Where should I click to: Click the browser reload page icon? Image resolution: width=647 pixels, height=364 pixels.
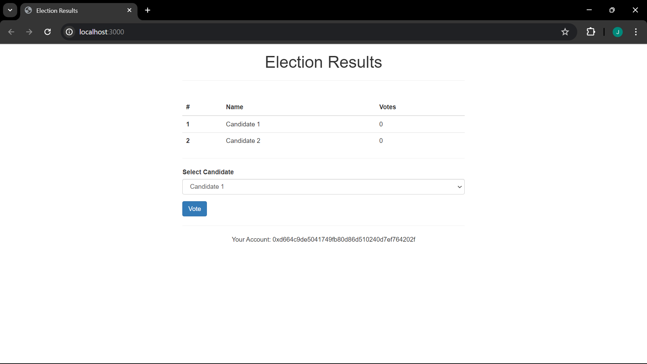click(48, 32)
